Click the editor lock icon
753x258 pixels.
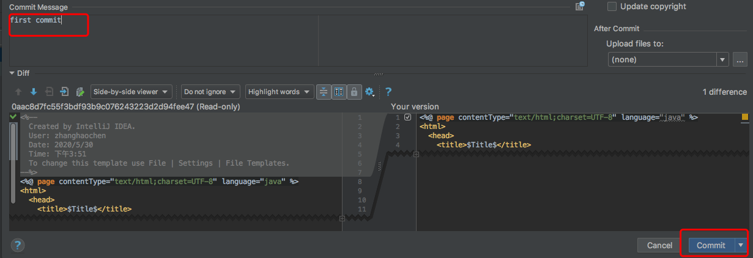(x=354, y=92)
